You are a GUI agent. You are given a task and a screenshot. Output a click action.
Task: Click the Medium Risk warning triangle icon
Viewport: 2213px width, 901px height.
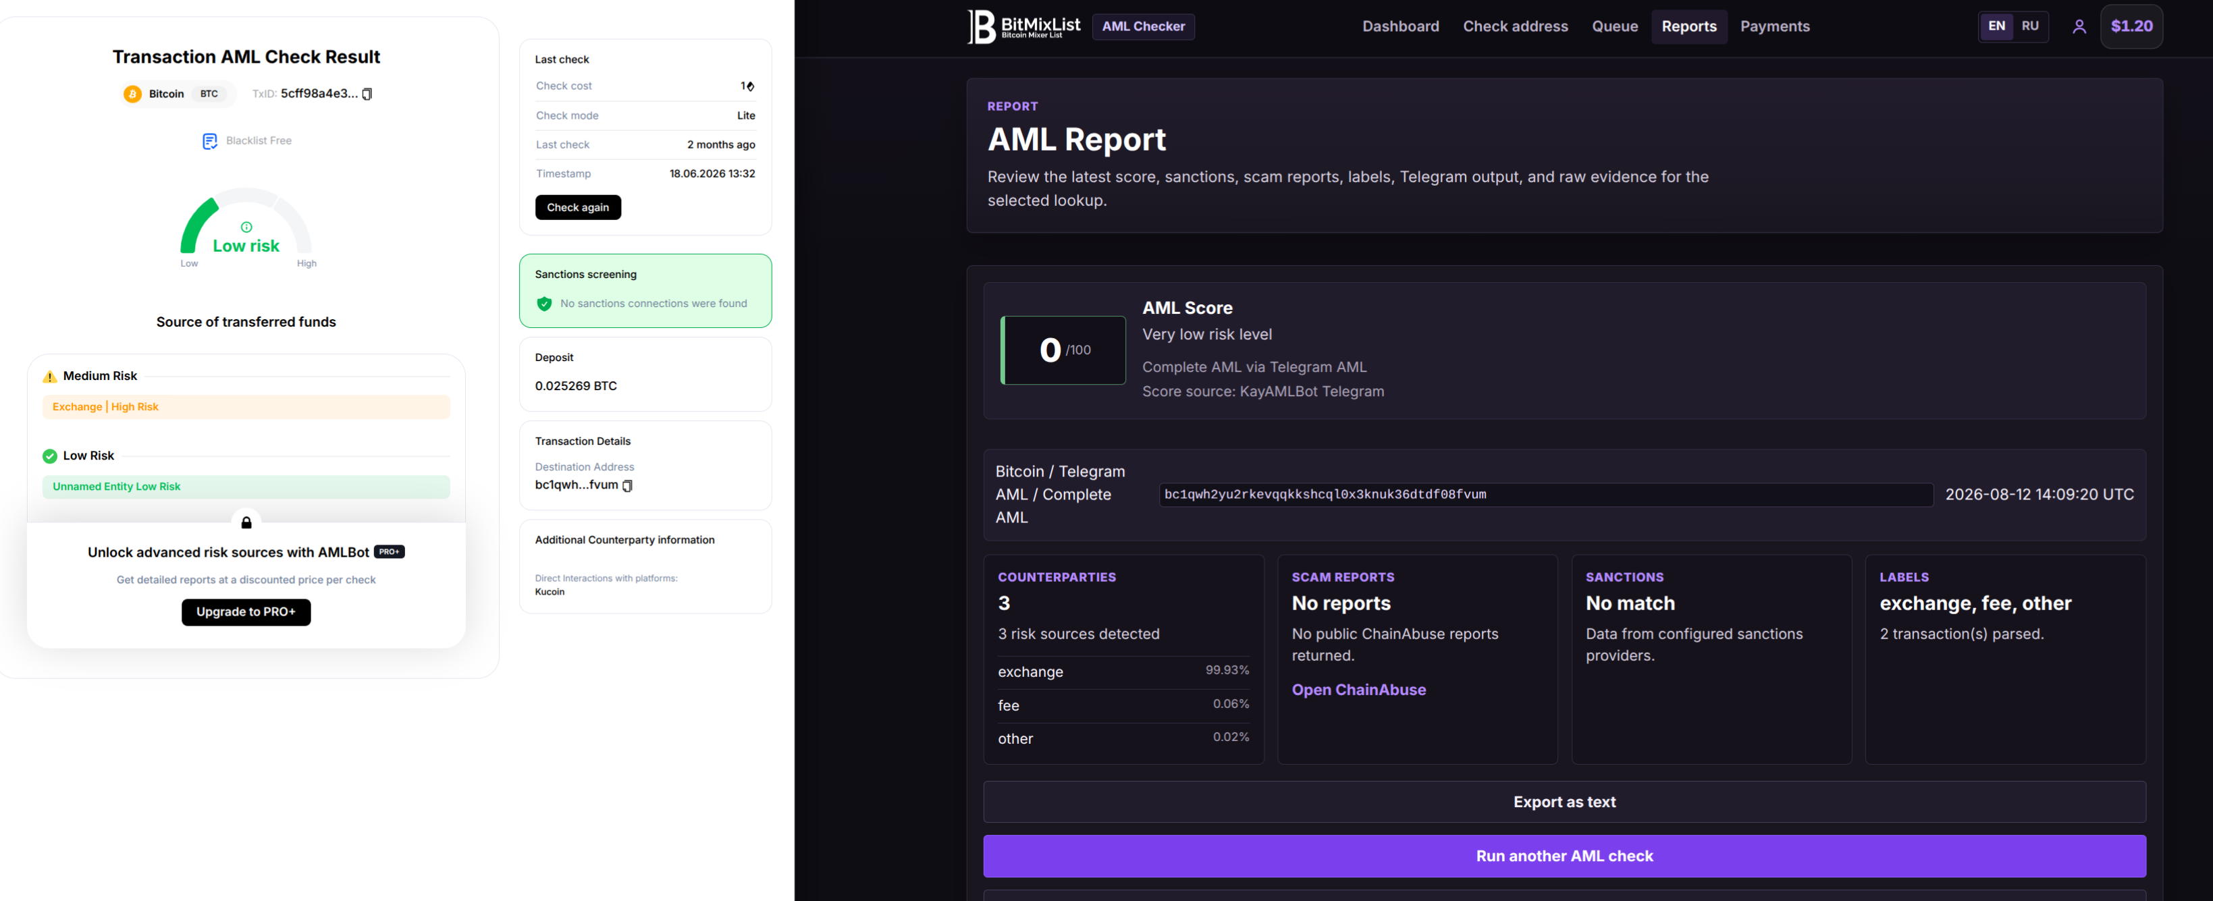50,376
